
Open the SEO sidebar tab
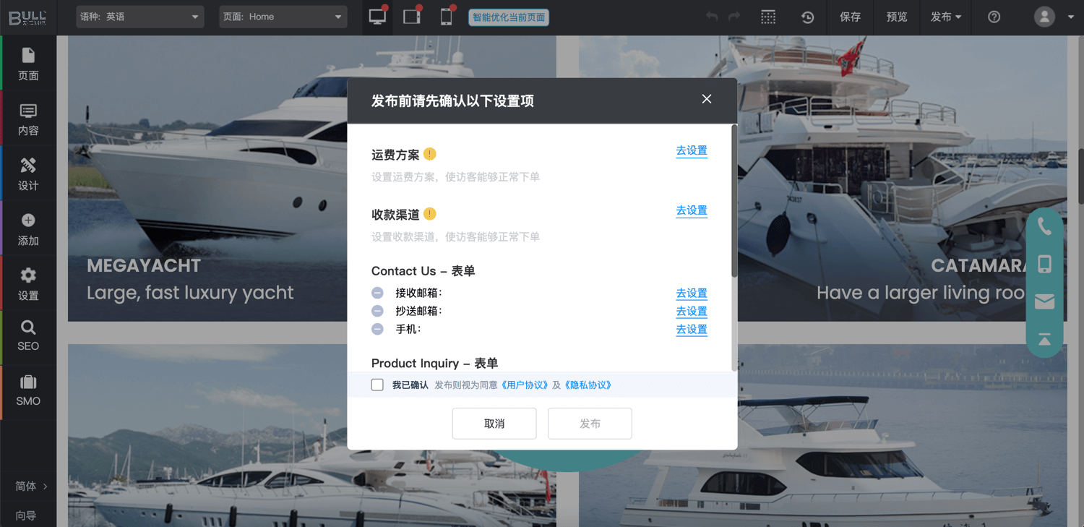point(28,335)
